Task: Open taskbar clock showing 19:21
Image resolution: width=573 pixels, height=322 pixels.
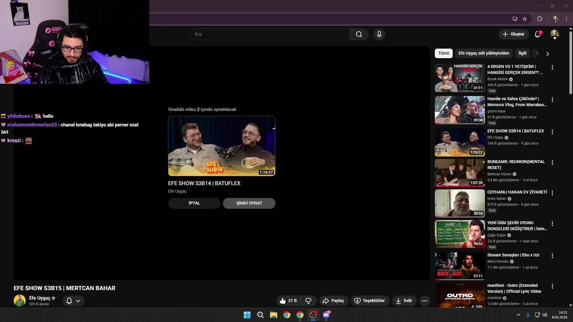Action: coord(560,315)
